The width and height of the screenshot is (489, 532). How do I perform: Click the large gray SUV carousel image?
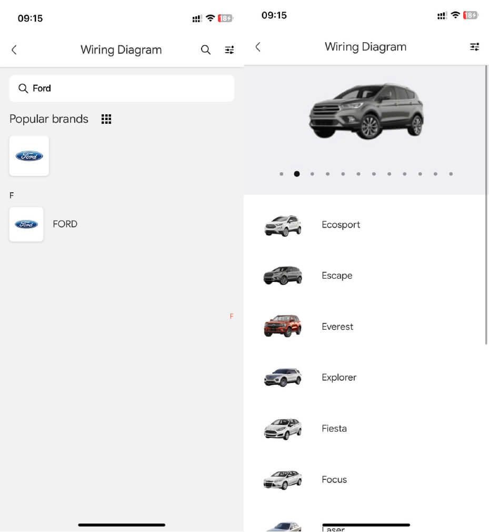click(366, 112)
